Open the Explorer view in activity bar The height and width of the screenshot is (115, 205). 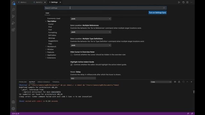(13, 3)
